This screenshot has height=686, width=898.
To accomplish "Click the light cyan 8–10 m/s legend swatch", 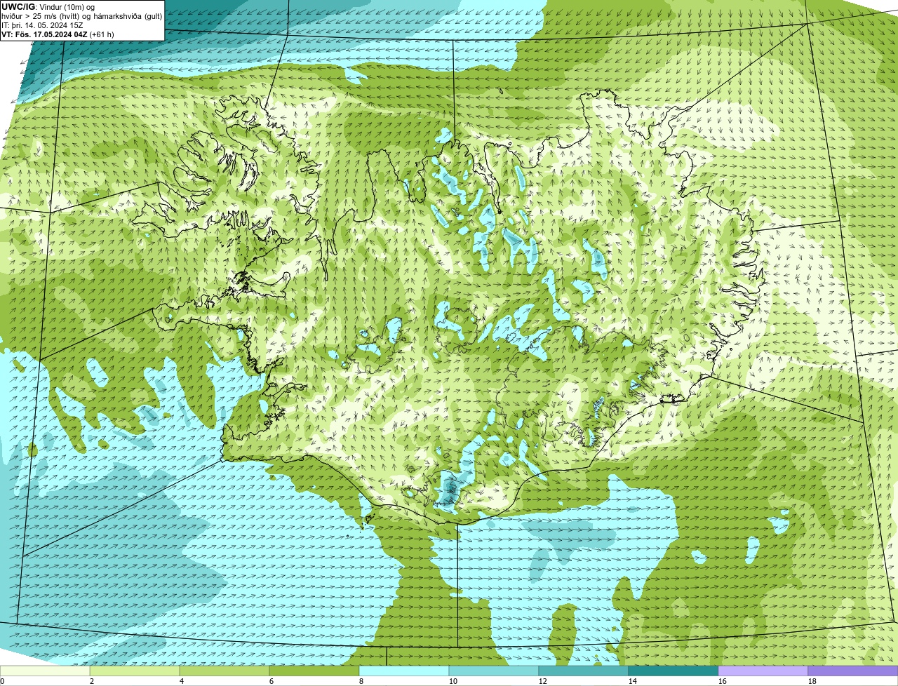I will click(x=404, y=671).
